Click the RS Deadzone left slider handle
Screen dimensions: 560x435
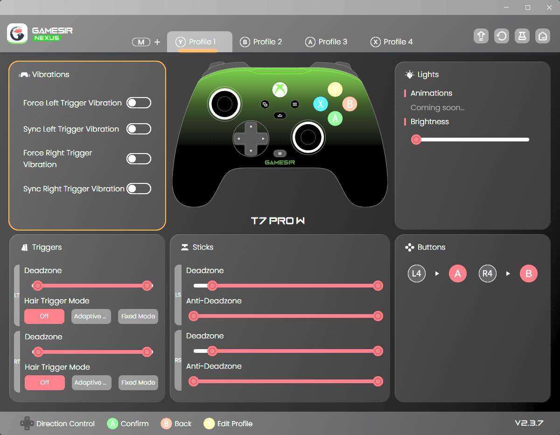coord(212,351)
